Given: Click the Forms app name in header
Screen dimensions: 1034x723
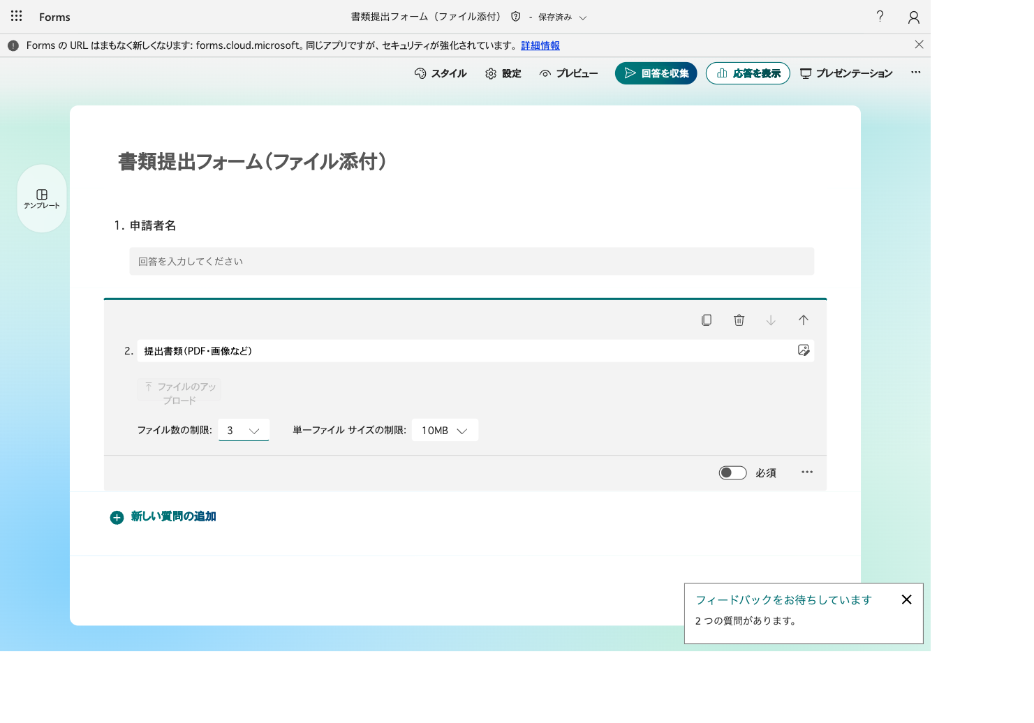Looking at the screenshot, I should [54, 17].
